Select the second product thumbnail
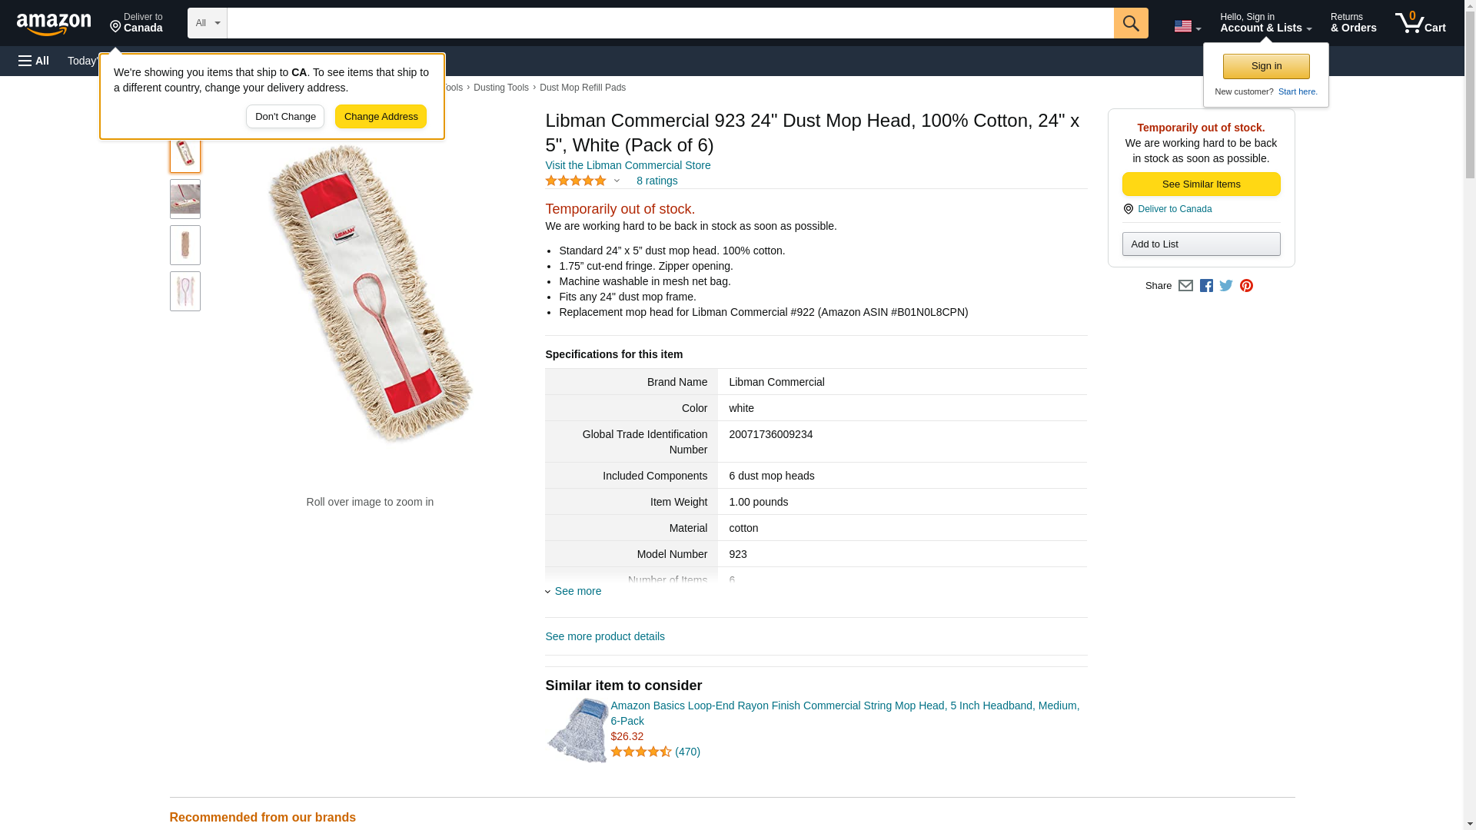 point(185,199)
